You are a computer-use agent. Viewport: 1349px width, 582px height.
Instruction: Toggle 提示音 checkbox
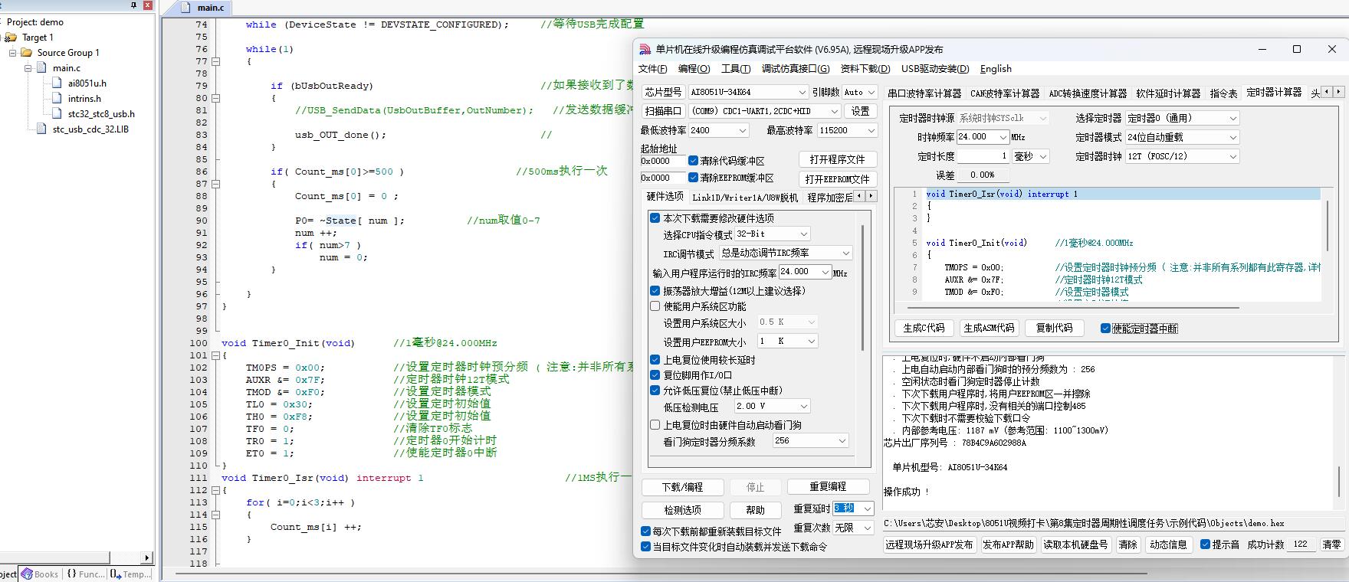(1205, 544)
